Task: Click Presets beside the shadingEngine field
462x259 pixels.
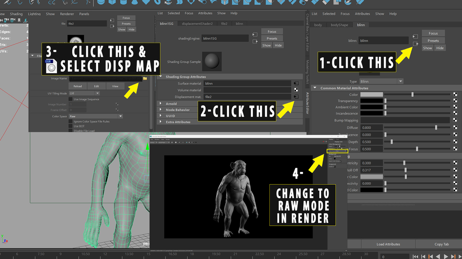Action: (x=272, y=38)
